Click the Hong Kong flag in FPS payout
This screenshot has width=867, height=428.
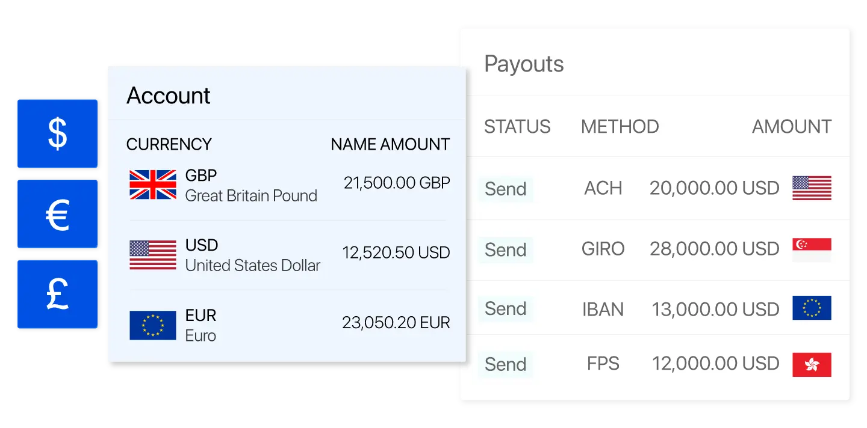tap(812, 364)
